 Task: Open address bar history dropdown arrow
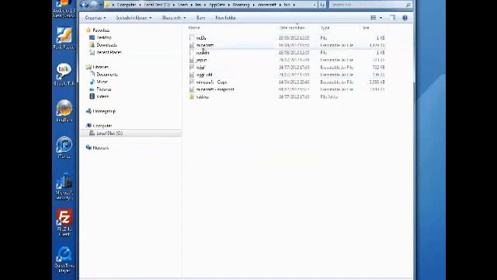pos(314,5)
